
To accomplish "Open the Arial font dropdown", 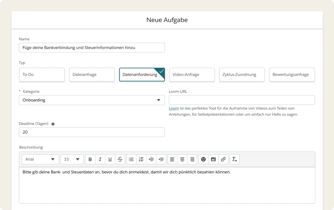I will [x=40, y=159].
